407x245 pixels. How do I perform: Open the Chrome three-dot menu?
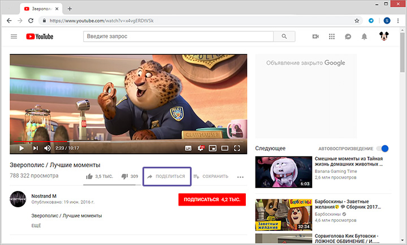click(398, 21)
